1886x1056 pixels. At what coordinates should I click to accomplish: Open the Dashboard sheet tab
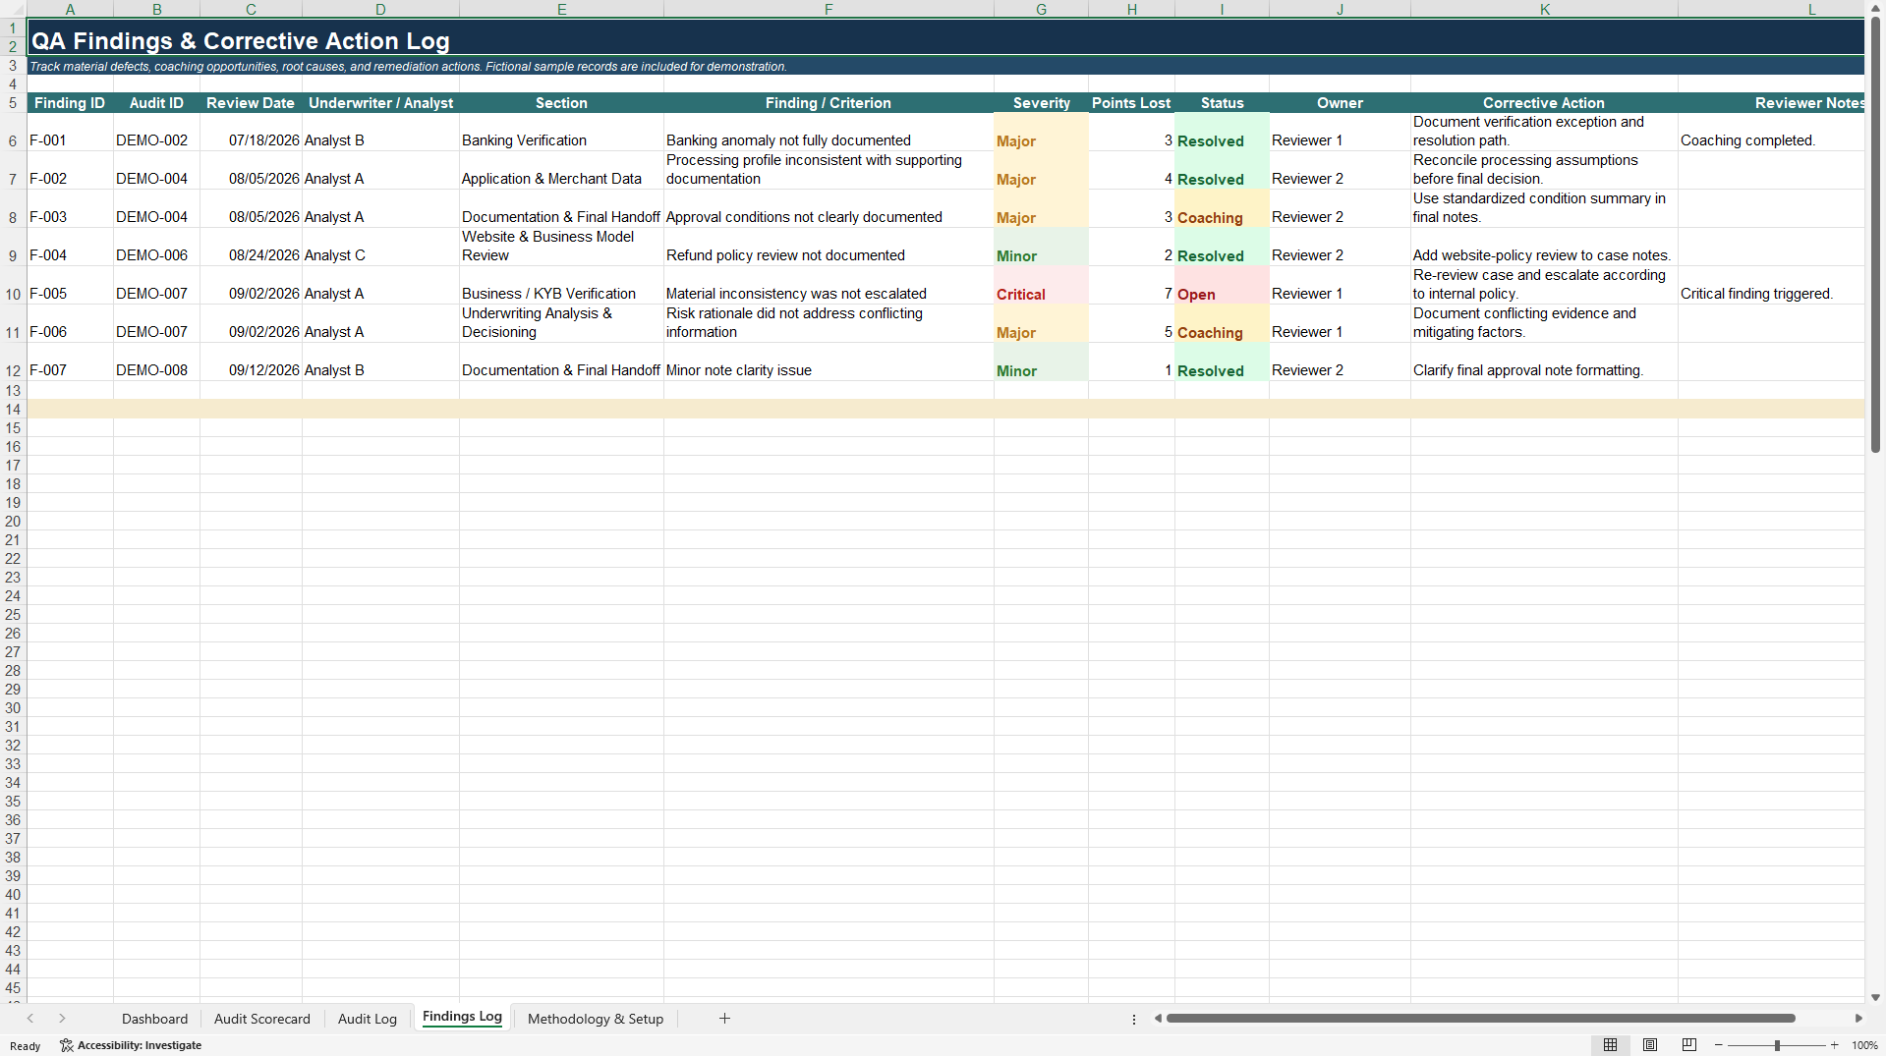tap(154, 1019)
